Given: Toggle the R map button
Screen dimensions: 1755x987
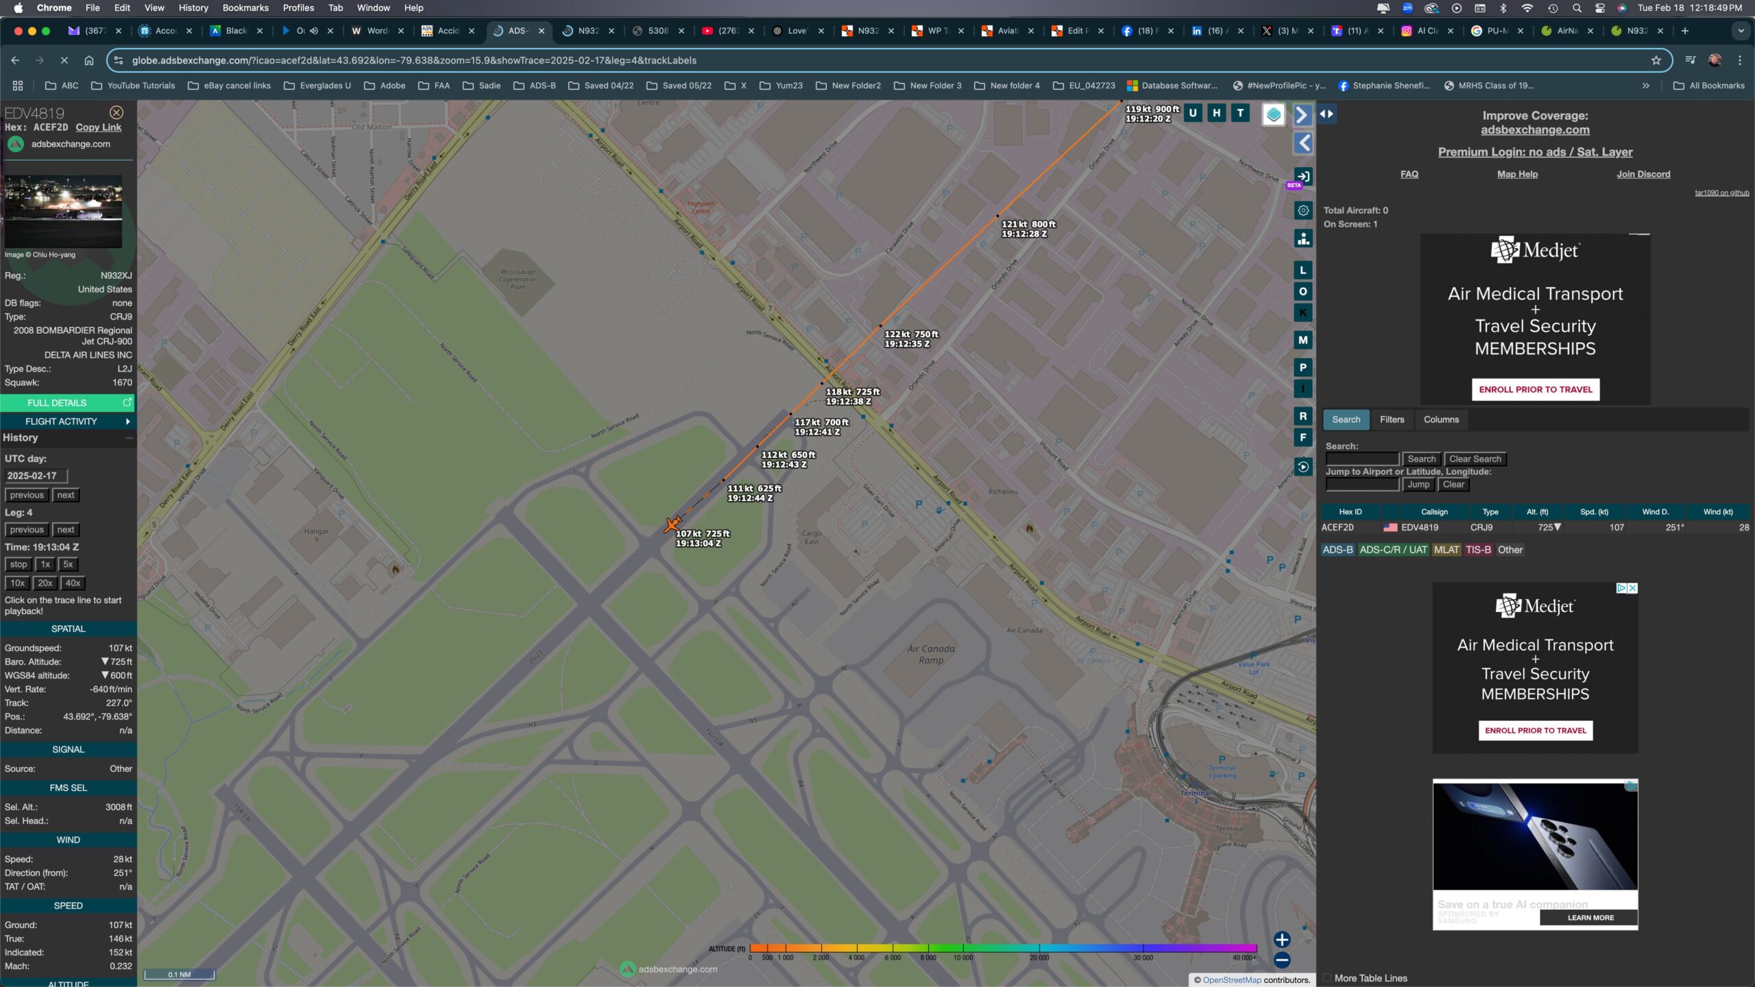Looking at the screenshot, I should tap(1303, 416).
